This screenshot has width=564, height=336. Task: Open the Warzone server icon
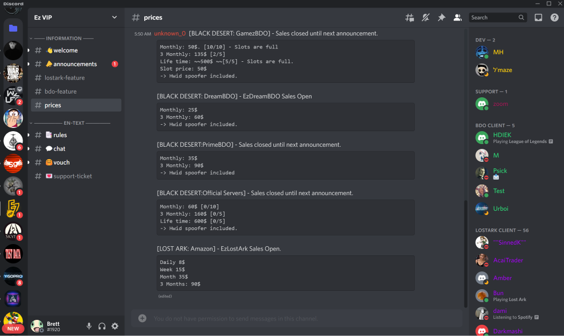pyautogui.click(x=13, y=73)
